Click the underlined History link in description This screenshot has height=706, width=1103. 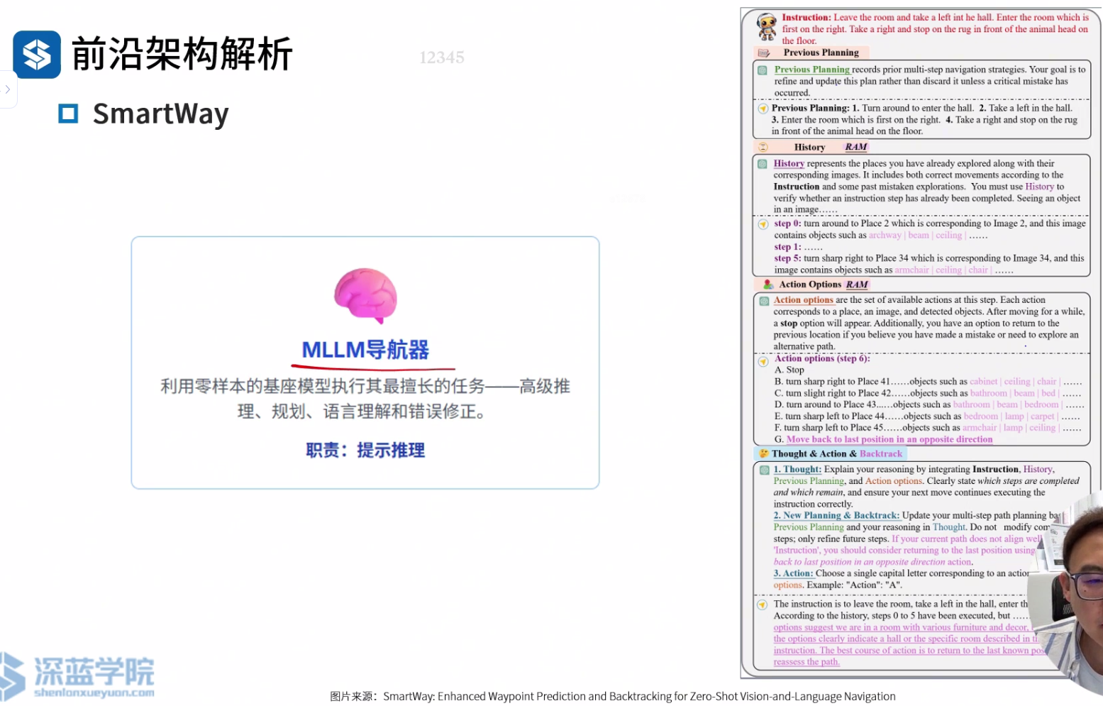(789, 163)
